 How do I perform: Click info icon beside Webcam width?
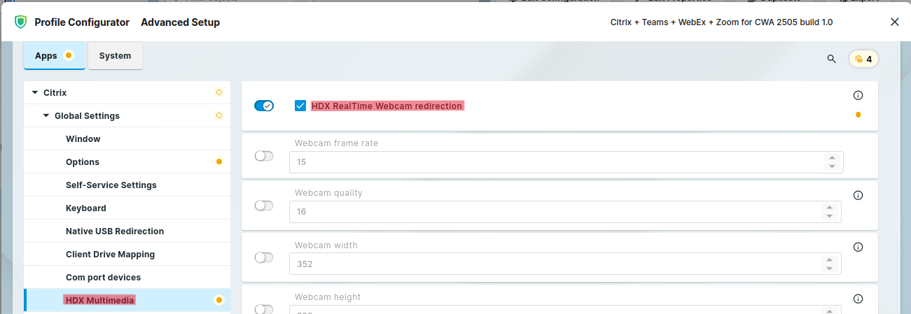tap(858, 247)
